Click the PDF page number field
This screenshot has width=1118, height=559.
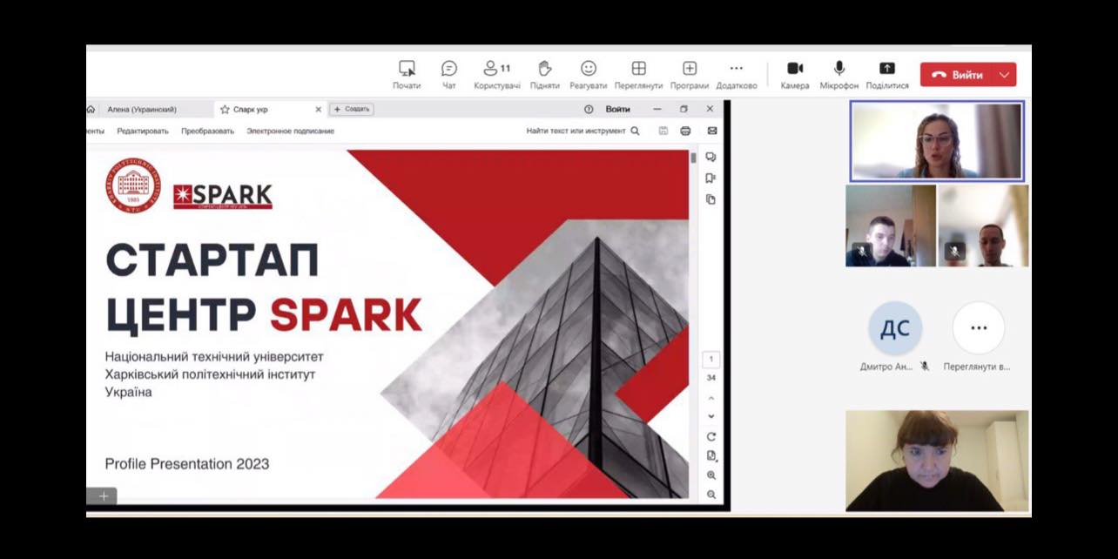click(711, 359)
